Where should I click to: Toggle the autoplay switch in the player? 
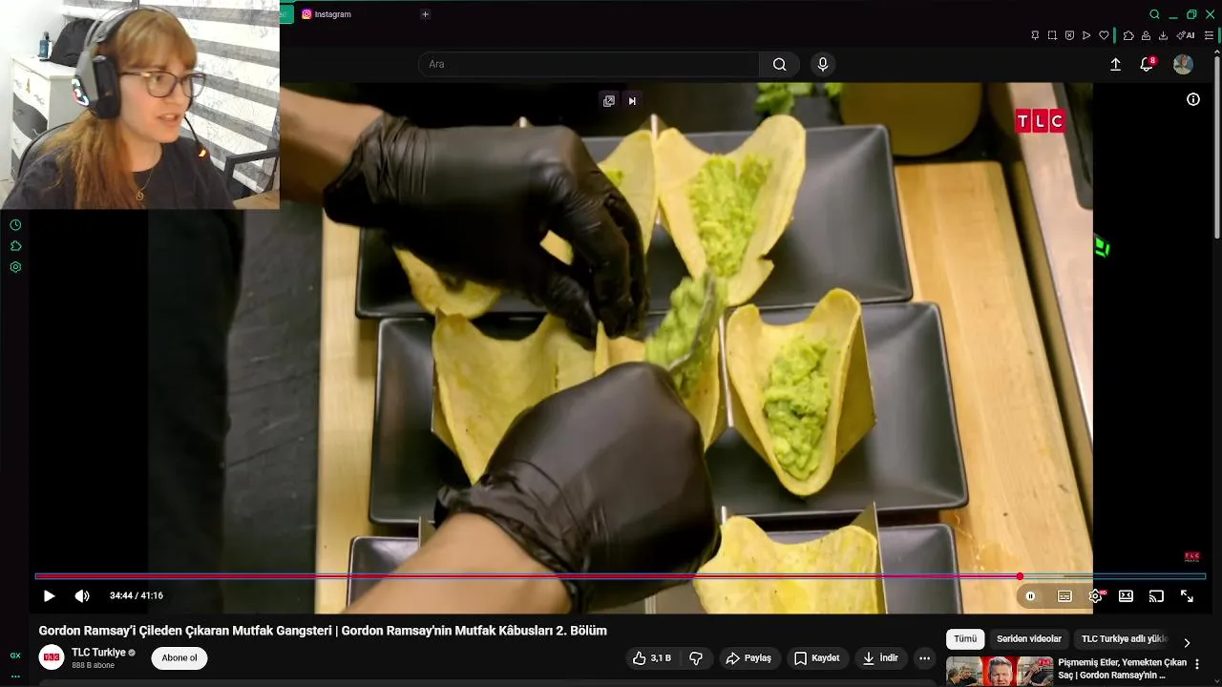1030,596
